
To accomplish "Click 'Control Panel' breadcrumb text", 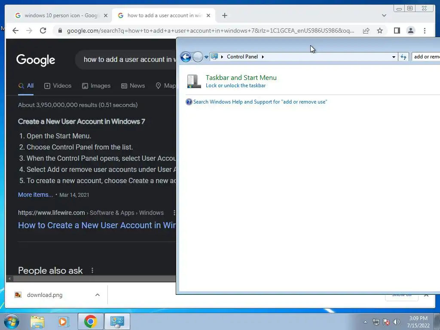I will pos(242,57).
